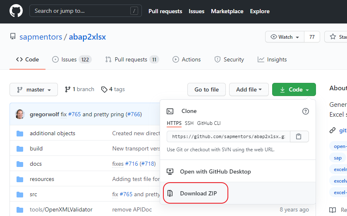Click the Readme book icon

(333, 210)
